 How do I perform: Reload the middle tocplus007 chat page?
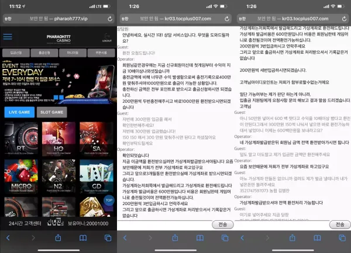(x=227, y=19)
